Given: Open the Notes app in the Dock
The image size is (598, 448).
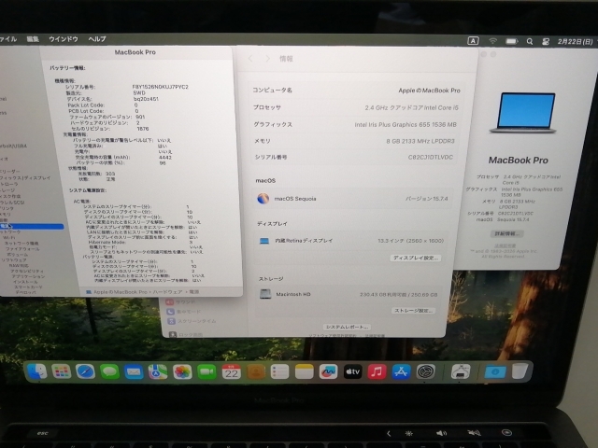Looking at the screenshot, I should click(304, 371).
